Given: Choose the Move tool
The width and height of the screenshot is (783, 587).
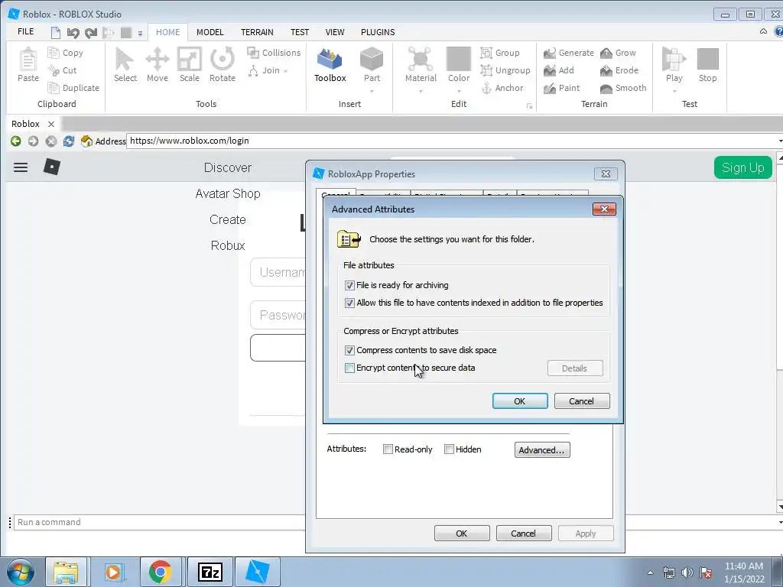Looking at the screenshot, I should click(x=158, y=60).
